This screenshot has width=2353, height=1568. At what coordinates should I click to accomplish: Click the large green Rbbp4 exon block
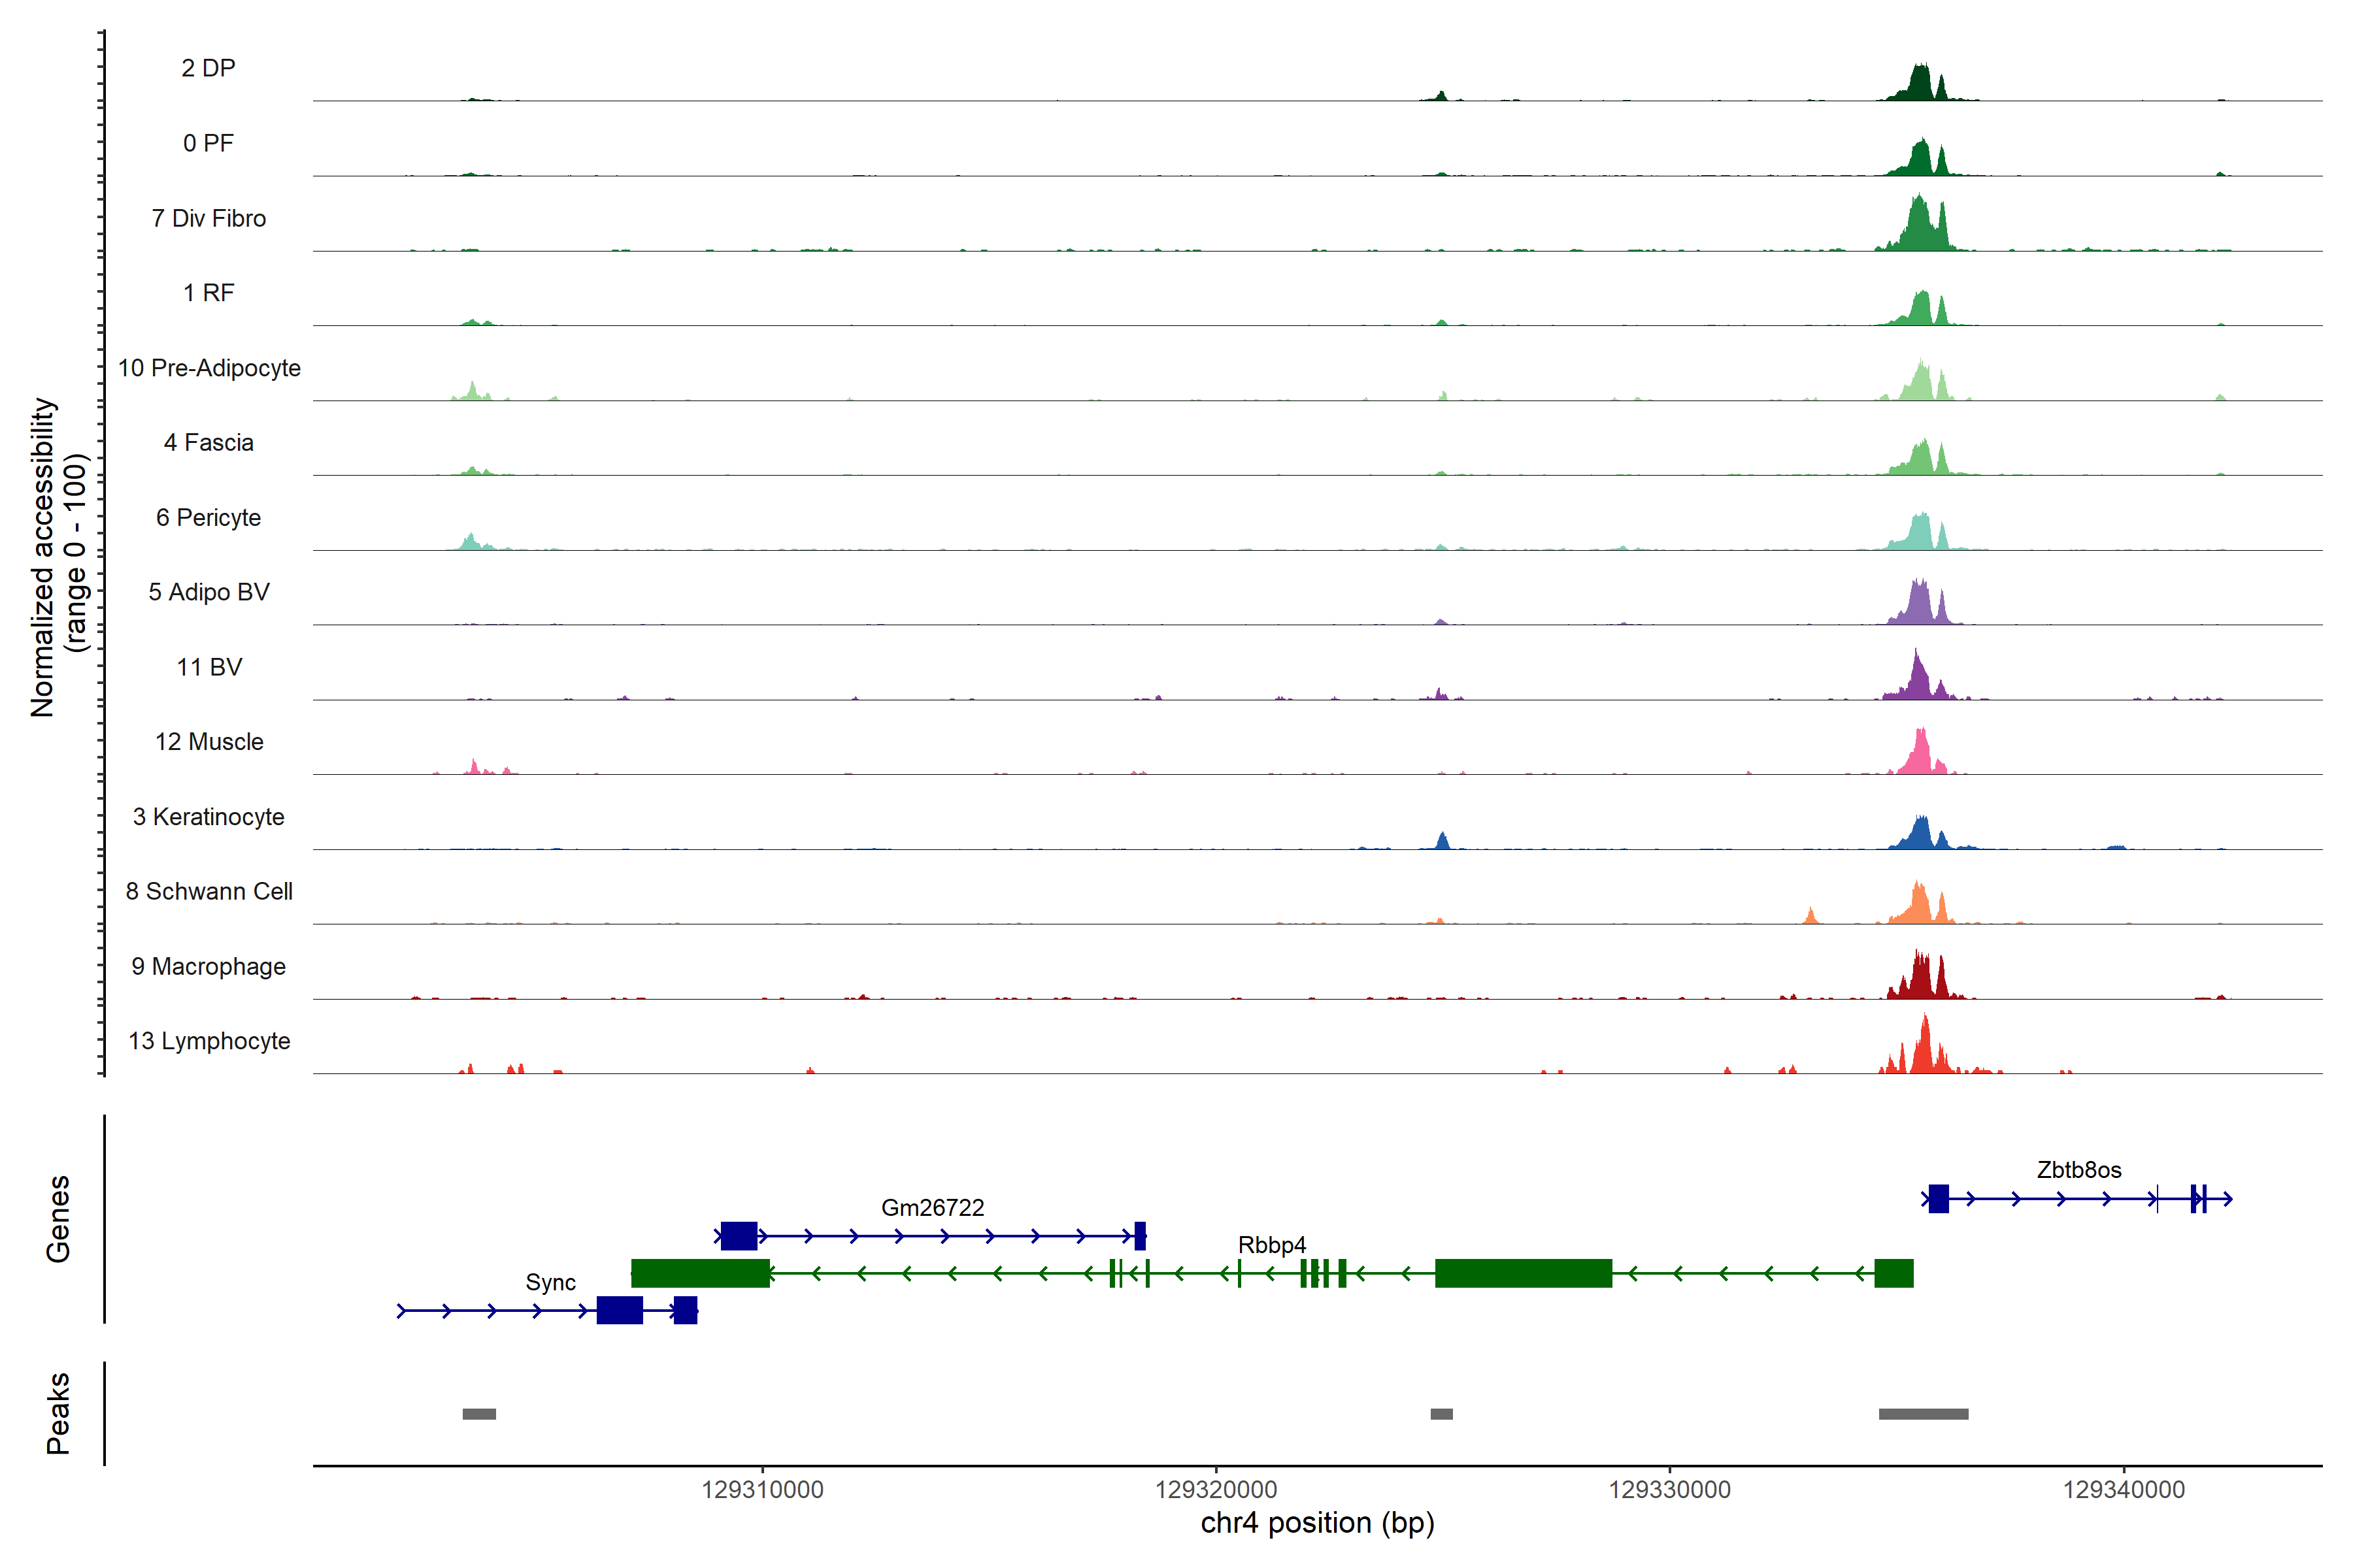pyautogui.click(x=1523, y=1273)
